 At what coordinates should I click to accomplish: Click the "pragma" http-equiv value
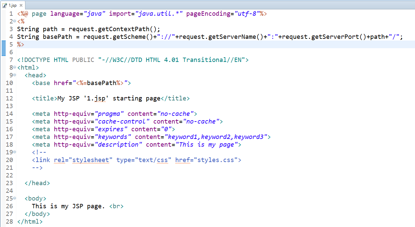pyautogui.click(x=109, y=114)
